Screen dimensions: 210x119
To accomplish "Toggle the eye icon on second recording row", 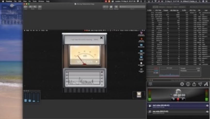I will (x=207, y=112).
